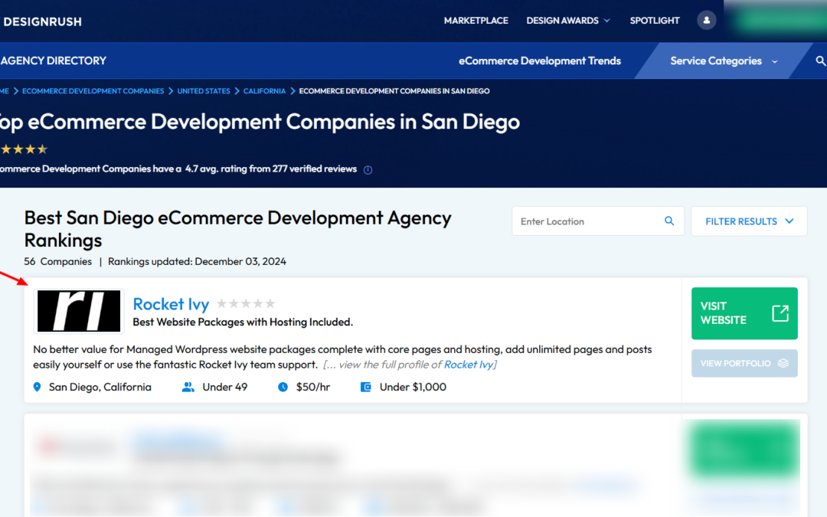Viewport: 827px width, 517px height.
Task: Click Rocket Ivy's grey star rating
Action: point(246,303)
